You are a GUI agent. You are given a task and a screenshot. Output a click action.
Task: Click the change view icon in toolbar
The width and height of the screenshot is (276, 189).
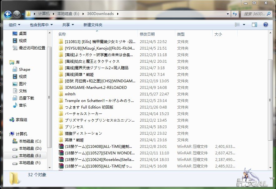(238, 25)
